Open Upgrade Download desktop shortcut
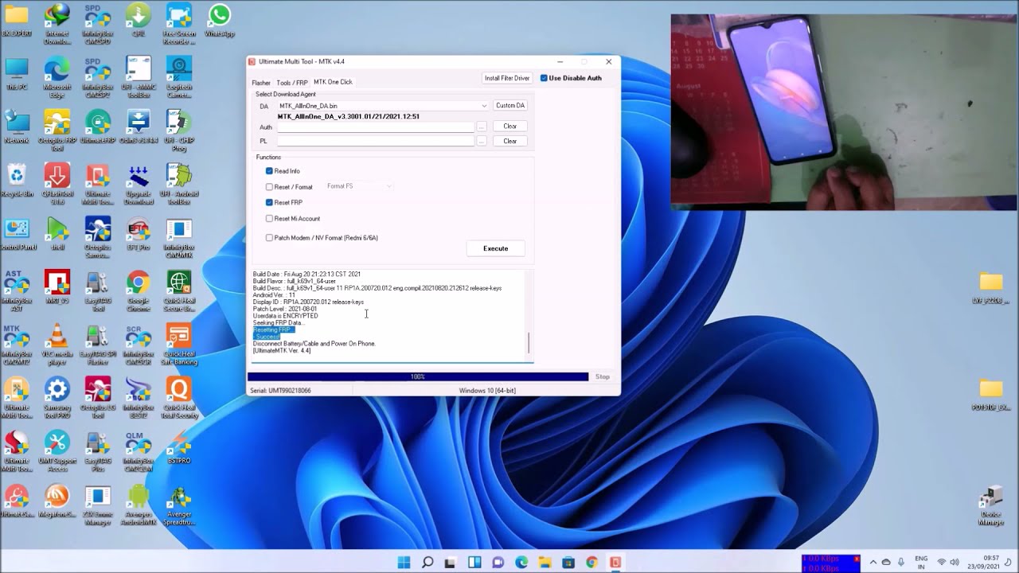Screen dimensions: 1019x573 coord(138,184)
